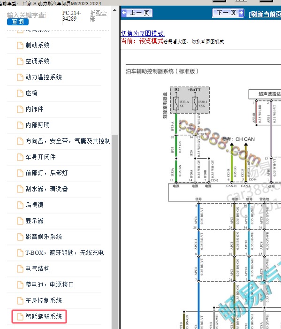
Task: Click the folder icon beside 制动系统
Action: (x=20, y=46)
